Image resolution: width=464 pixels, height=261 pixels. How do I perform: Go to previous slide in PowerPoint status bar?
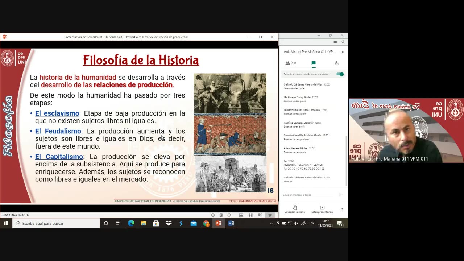pyautogui.click(x=213, y=215)
